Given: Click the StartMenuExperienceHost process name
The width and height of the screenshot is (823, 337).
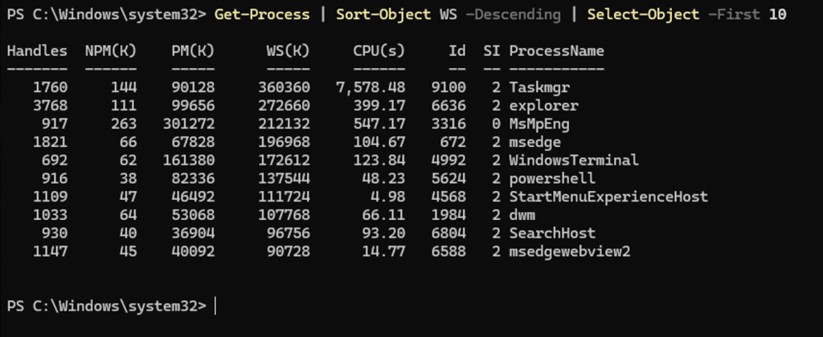Looking at the screenshot, I should (x=608, y=197).
